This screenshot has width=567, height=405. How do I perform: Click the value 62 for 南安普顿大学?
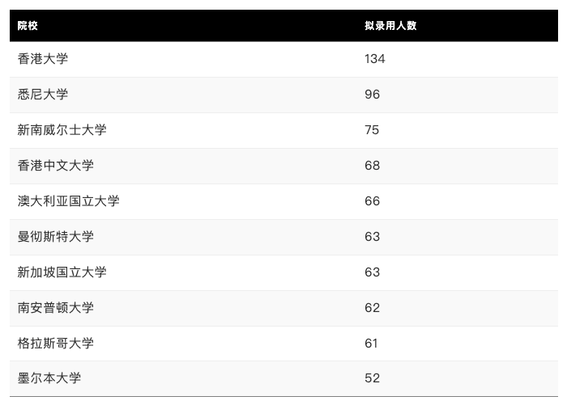[x=372, y=308]
